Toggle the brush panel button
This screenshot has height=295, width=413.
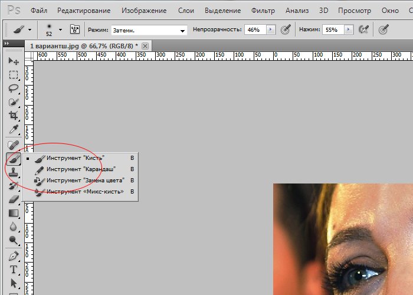tap(75, 29)
